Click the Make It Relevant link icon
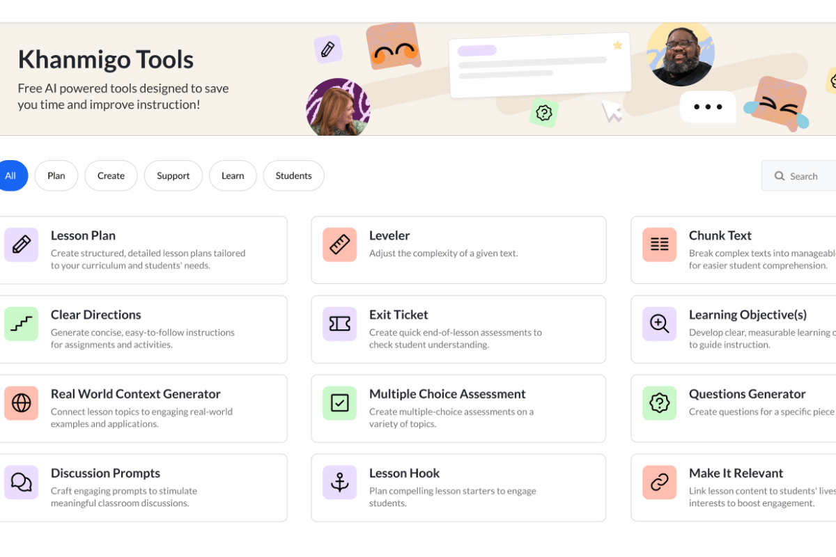This screenshot has height=557, width=836. tap(659, 483)
